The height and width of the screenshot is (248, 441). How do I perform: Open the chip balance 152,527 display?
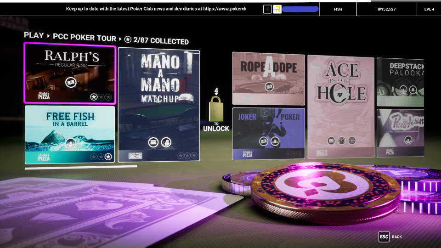click(386, 9)
